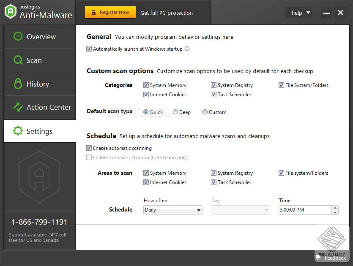Viewport: 353px width, 266px height.
Task: Click the History padlock icon
Action: click(x=18, y=84)
